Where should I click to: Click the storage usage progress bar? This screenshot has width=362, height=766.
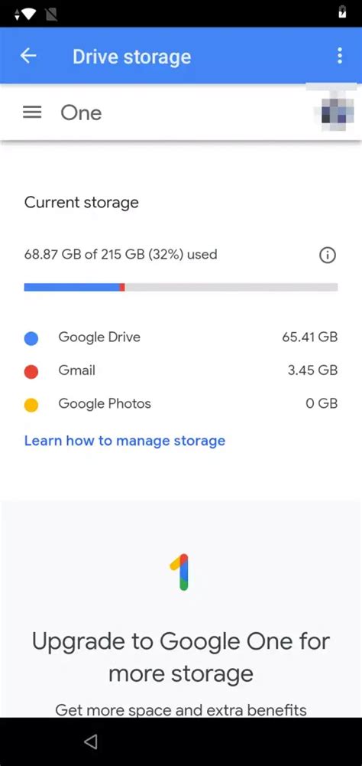(181, 287)
